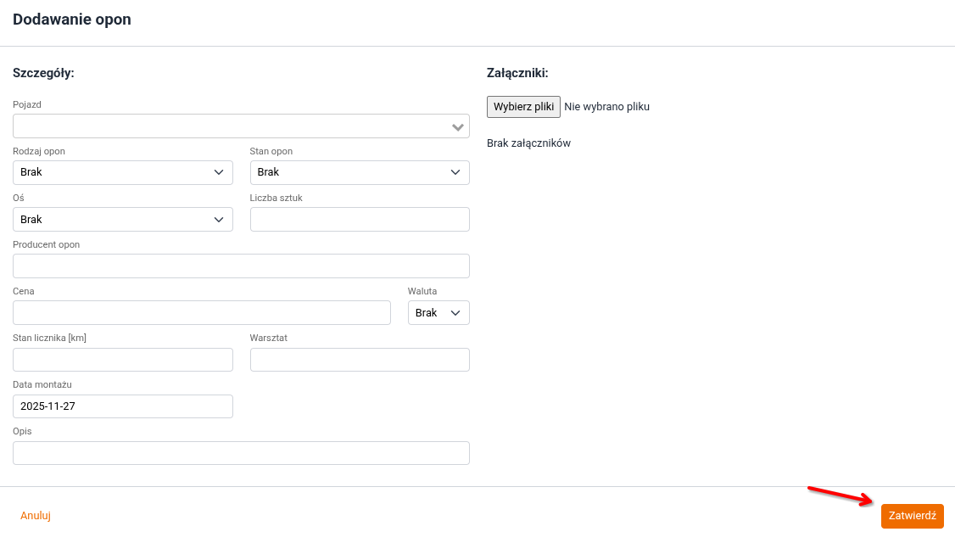Open the Oś axis dropdown
Image resolution: width=955 pixels, height=543 pixels.
(122, 220)
